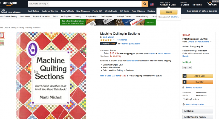Open Today's Deals in navigation bar
The height and width of the screenshot is (119, 219).
coord(67,11)
